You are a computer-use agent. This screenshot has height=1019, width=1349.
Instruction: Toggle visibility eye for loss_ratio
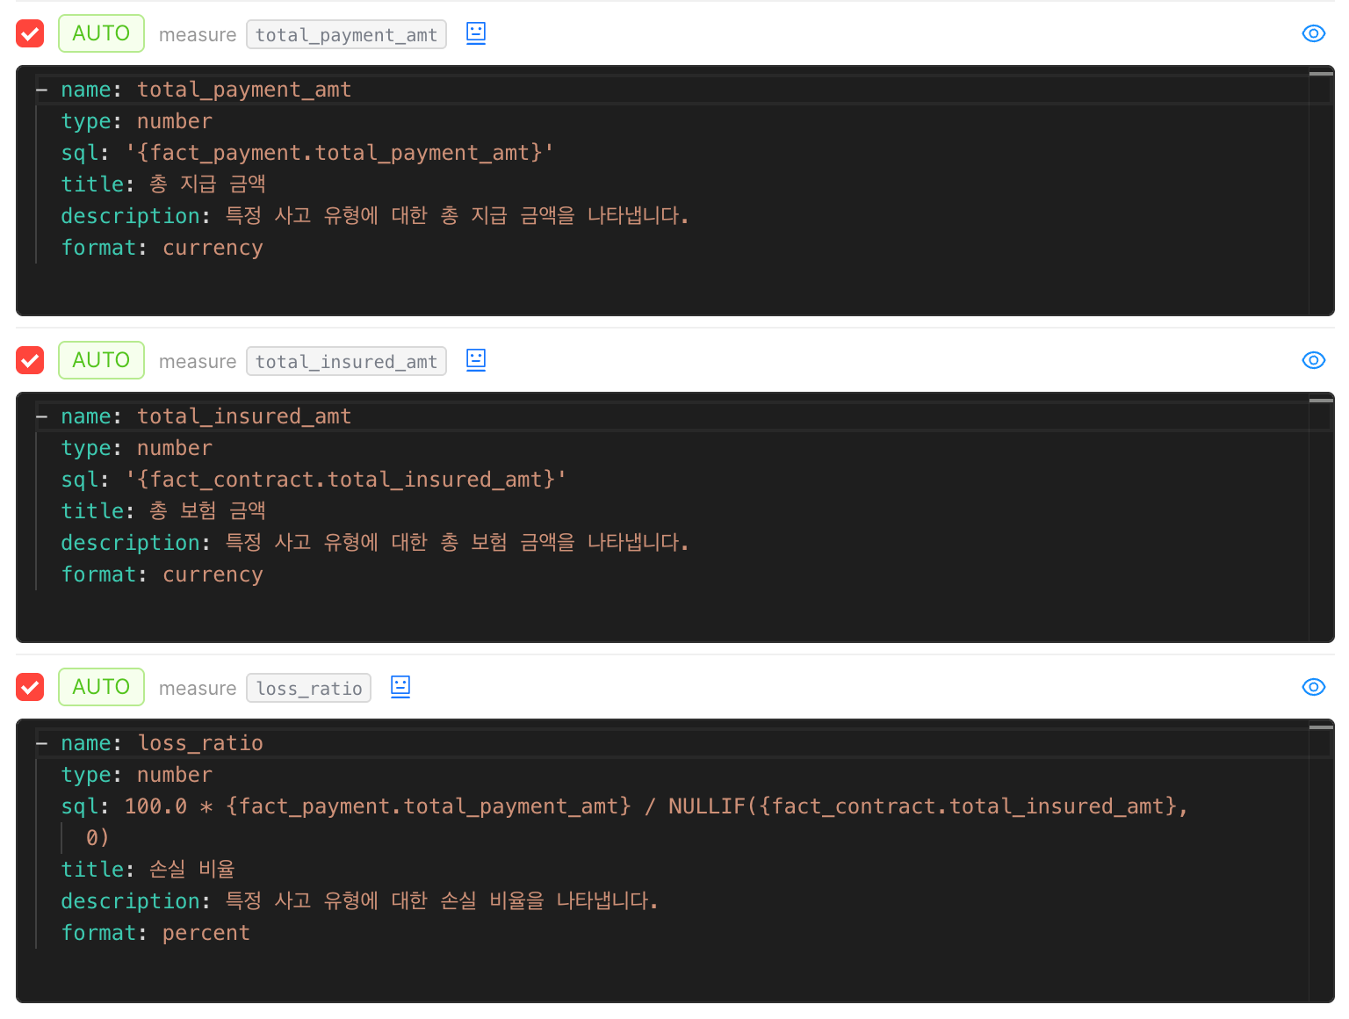pos(1313,687)
